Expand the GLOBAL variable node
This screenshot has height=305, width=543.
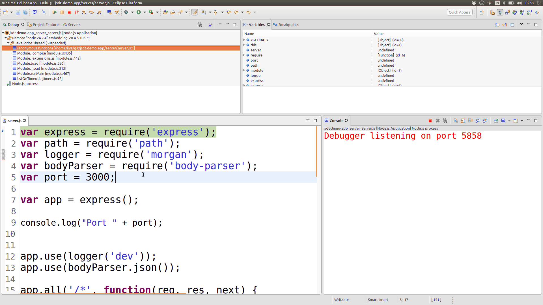tap(244, 40)
